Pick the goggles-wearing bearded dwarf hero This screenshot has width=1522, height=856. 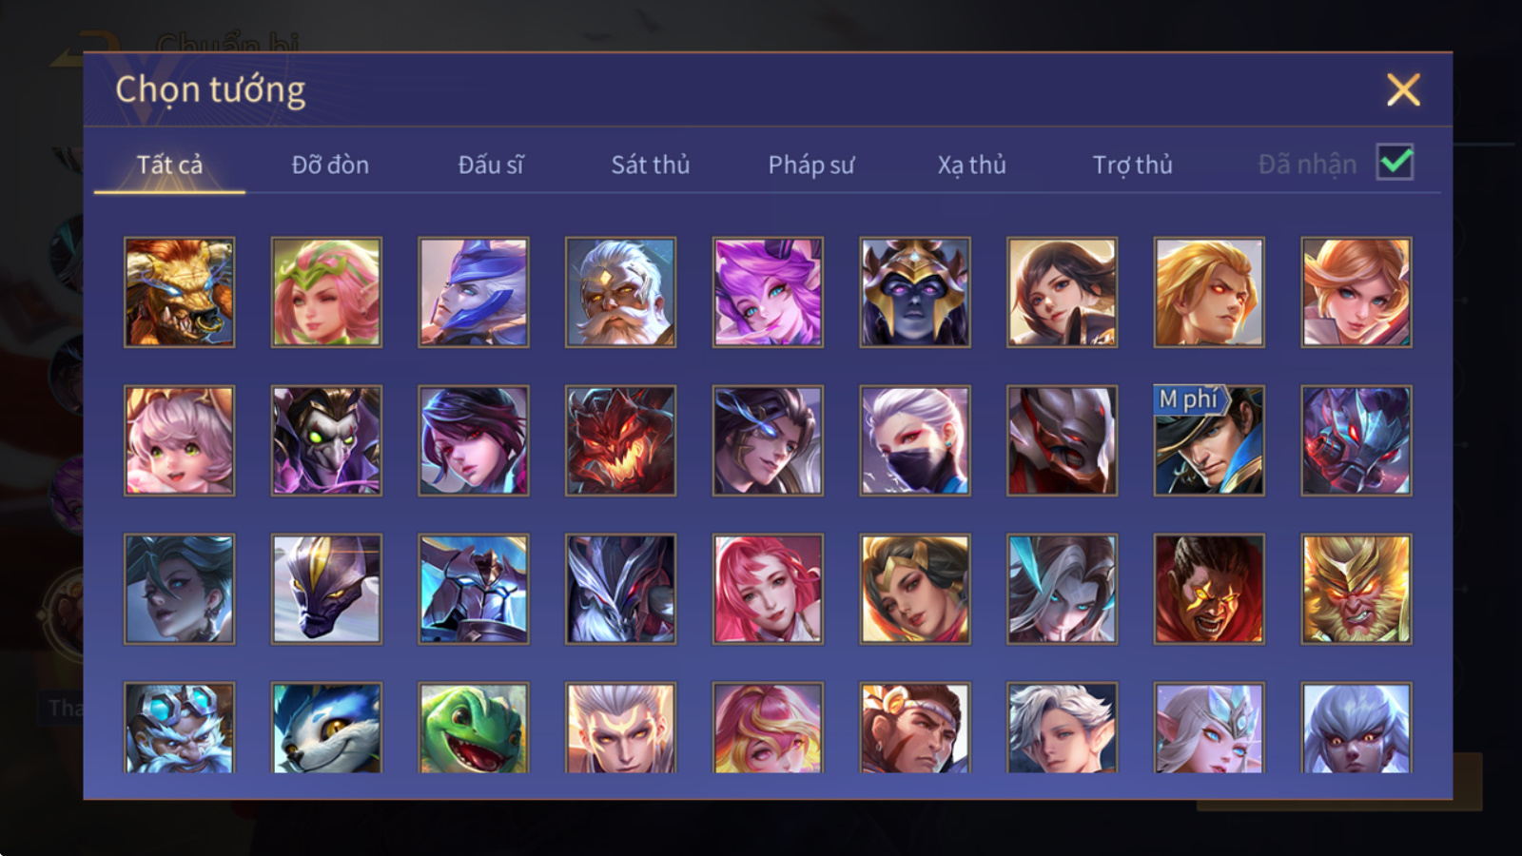(x=179, y=727)
